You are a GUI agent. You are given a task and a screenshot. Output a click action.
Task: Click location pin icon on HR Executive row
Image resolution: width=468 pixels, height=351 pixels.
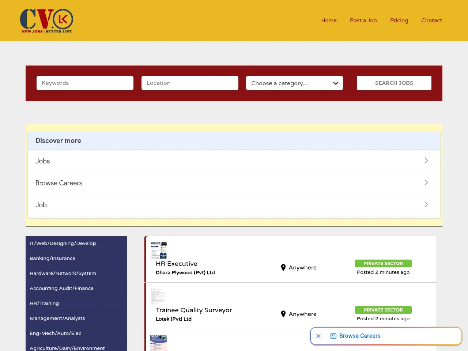pos(283,268)
